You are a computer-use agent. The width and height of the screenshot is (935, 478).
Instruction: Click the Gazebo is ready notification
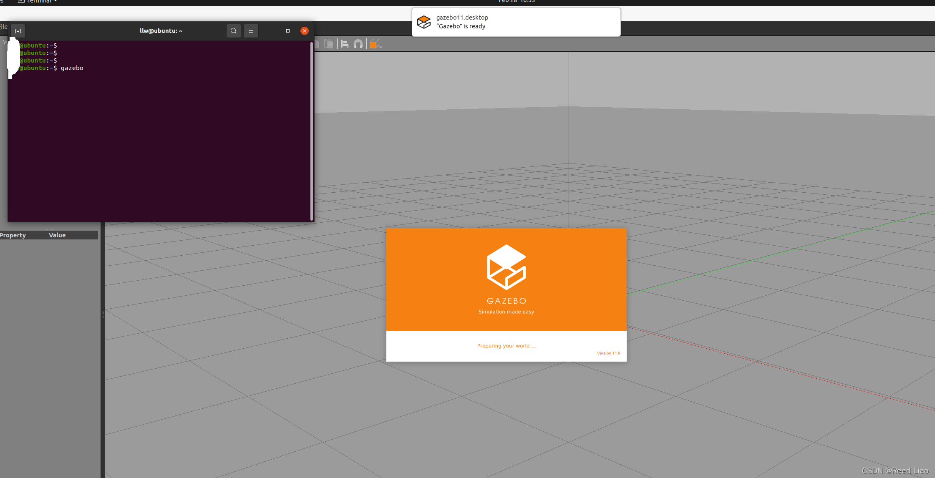click(516, 22)
